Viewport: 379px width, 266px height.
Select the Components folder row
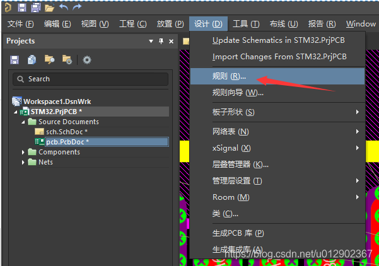[x=59, y=152]
